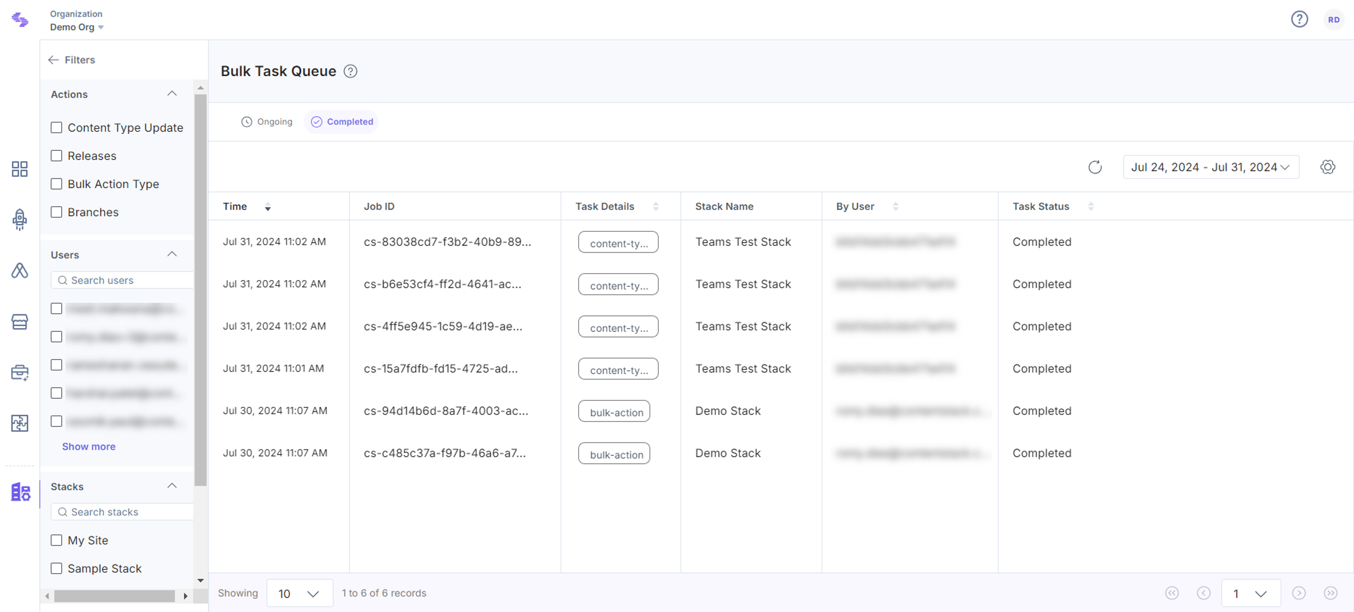The width and height of the screenshot is (1354, 612).
Task: Sort table by Task Status column
Action: [1091, 206]
